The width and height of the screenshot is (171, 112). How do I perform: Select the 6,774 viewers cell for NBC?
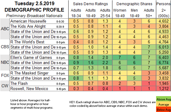coord(164,63)
